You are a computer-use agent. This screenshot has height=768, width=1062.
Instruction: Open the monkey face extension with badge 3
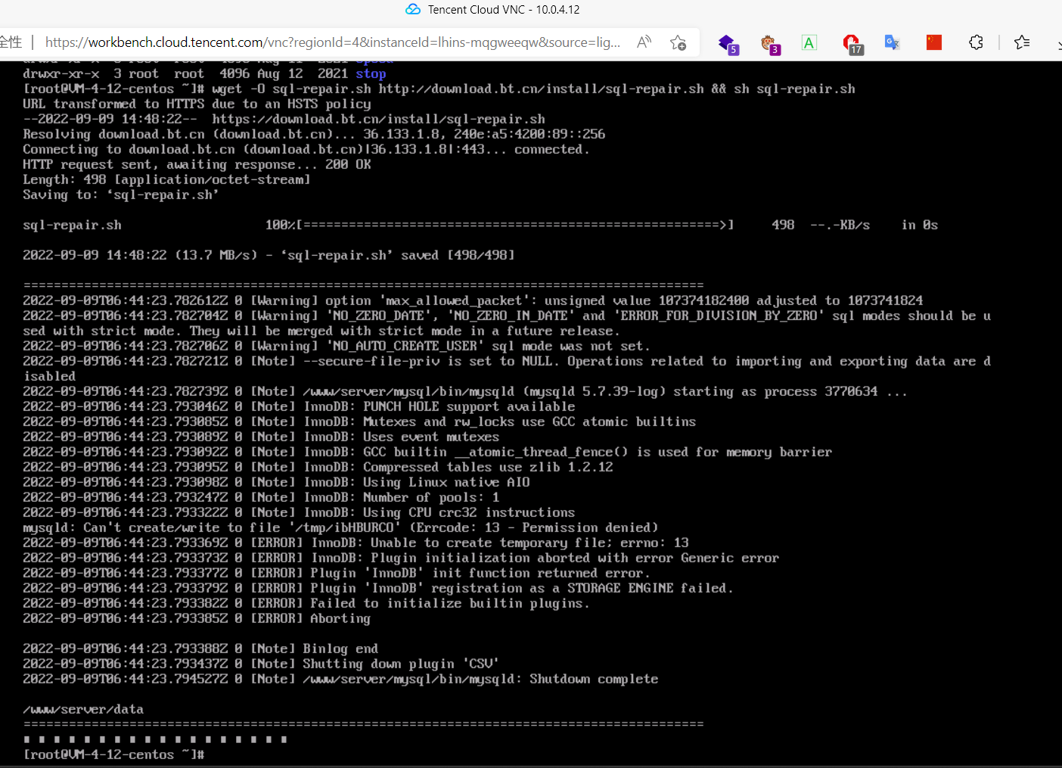point(769,43)
